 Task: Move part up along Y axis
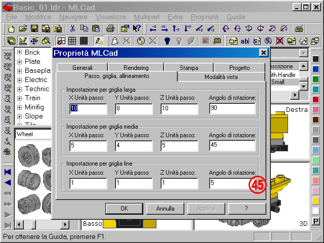[x=176, y=28]
